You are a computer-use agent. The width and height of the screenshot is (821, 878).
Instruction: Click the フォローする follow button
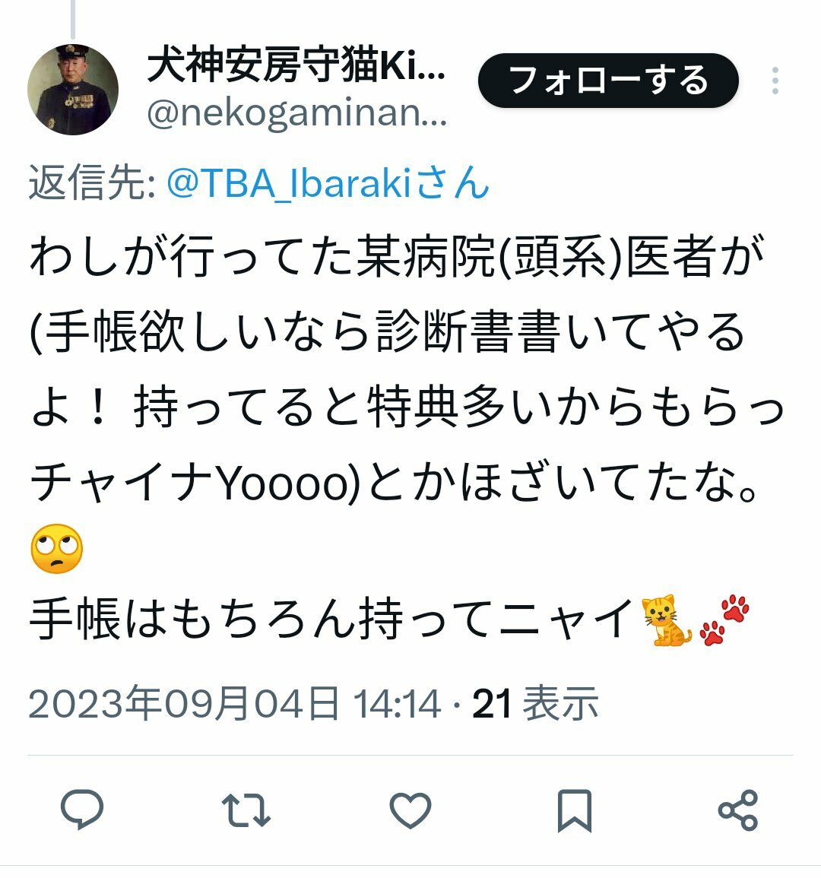pyautogui.click(x=608, y=81)
